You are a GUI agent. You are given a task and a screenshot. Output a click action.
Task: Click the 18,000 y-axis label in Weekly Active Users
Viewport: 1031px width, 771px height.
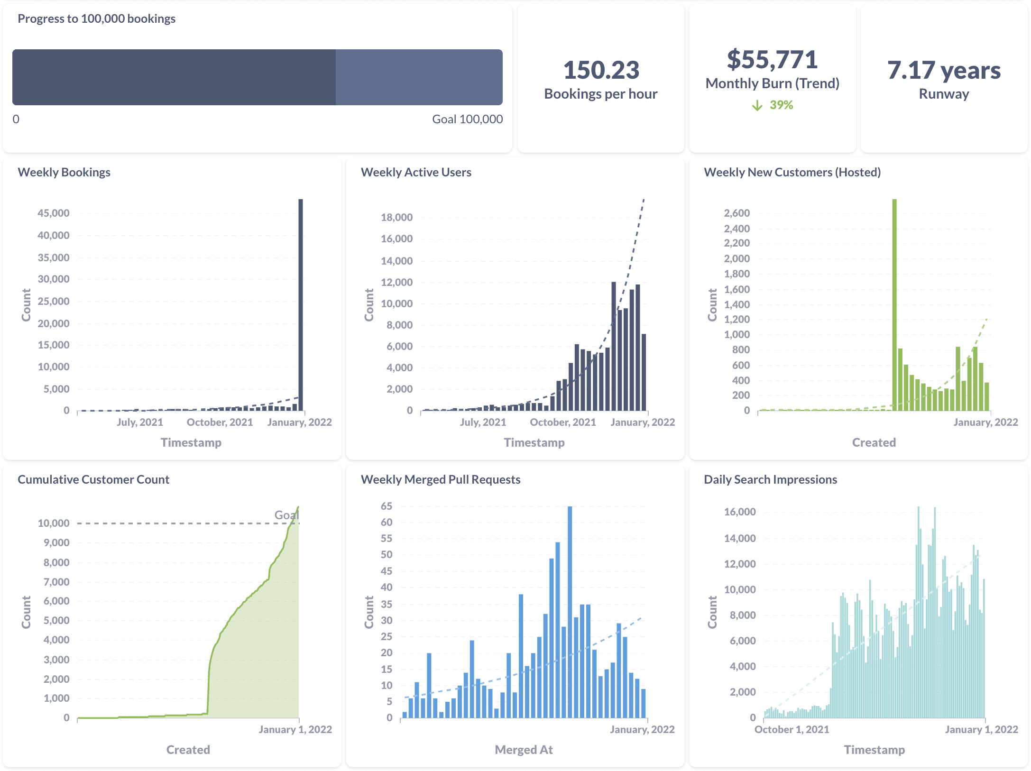pyautogui.click(x=397, y=218)
